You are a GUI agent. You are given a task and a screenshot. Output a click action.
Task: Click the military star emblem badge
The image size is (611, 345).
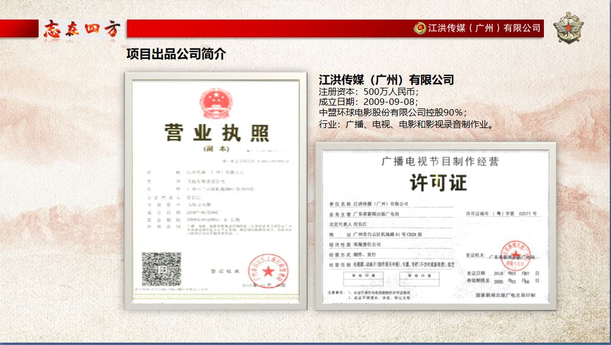click(x=569, y=28)
